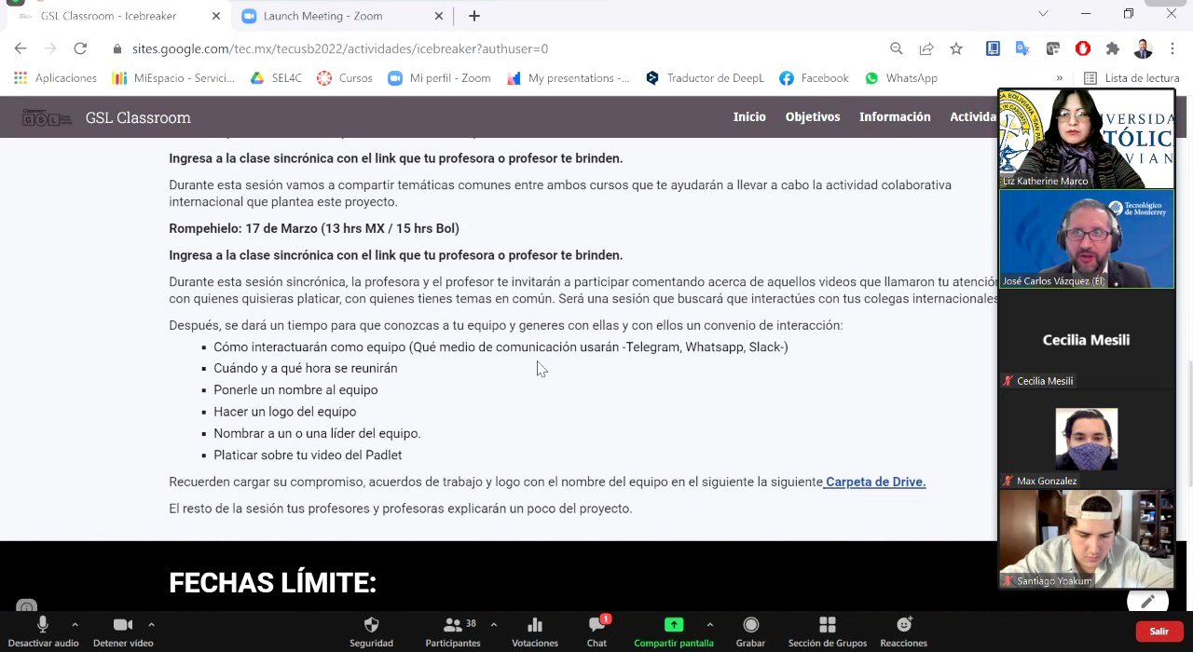This screenshot has height=652, width=1193.
Task: Start recording with Grabar
Action: click(x=750, y=626)
